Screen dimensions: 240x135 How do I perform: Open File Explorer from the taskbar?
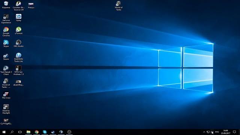[28, 132]
